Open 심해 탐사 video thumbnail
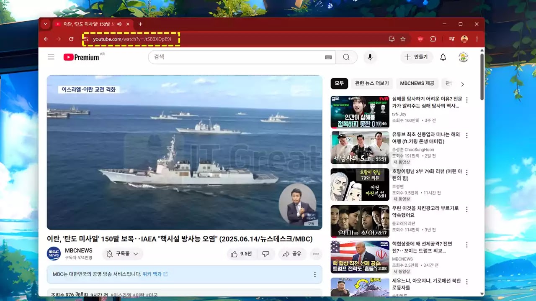Viewport: 536px width, 301px height. 360,112
